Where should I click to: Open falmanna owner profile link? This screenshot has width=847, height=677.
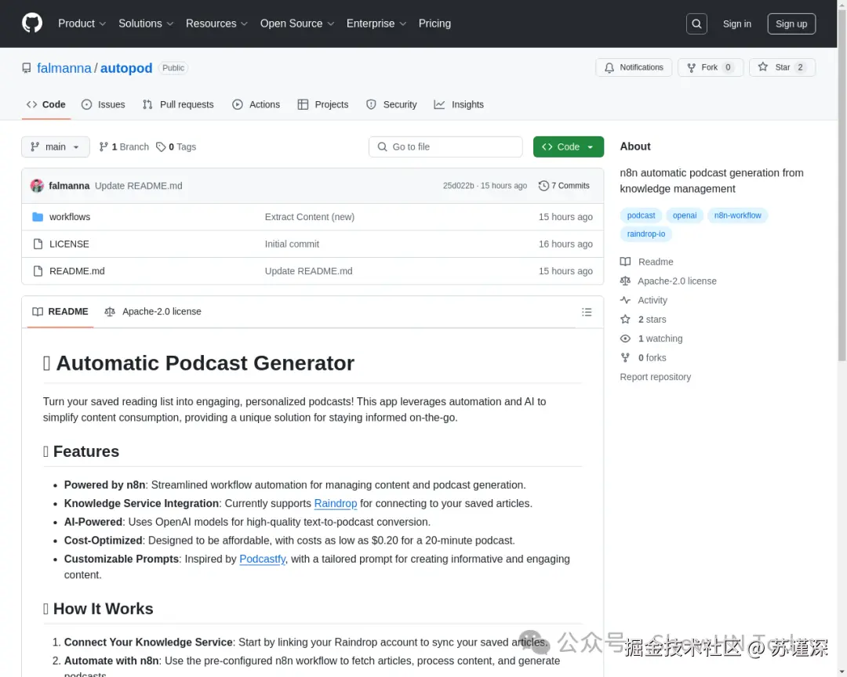pyautogui.click(x=64, y=68)
